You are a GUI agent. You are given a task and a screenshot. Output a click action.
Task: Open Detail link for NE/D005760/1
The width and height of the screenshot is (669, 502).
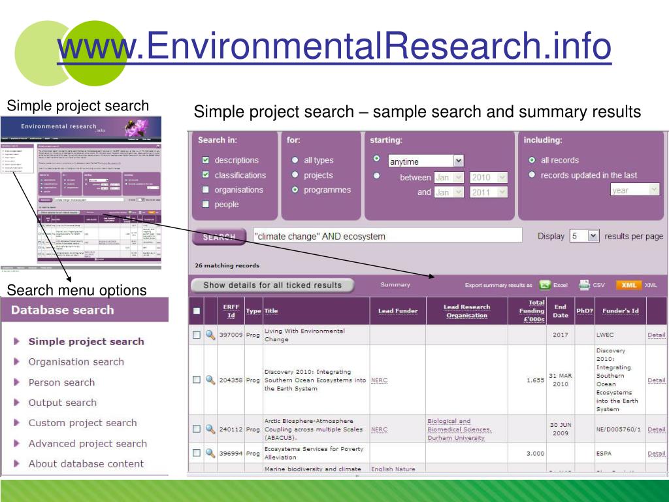click(656, 429)
